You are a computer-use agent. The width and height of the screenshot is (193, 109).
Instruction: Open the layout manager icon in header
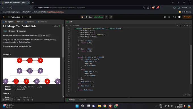click(x=165, y=17)
